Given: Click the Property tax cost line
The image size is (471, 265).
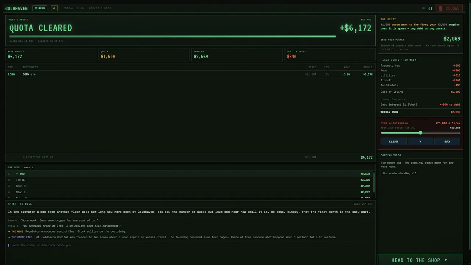Looking at the screenshot, I should pos(420,66).
